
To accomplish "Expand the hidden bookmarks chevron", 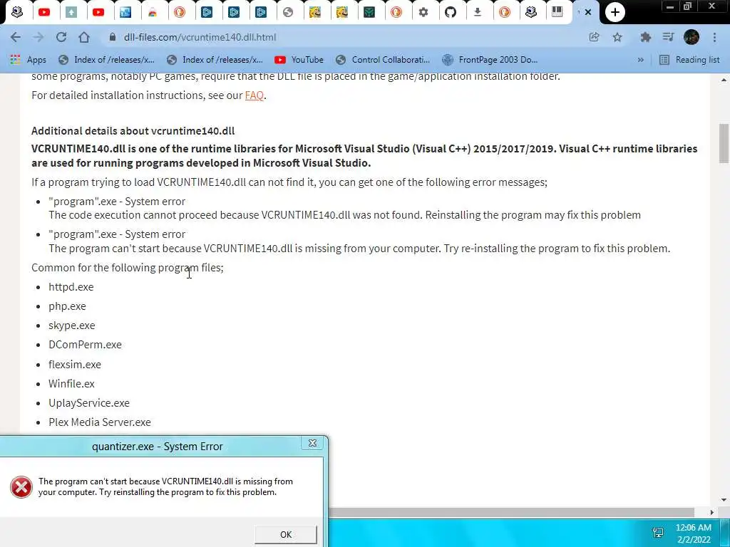I will click(x=641, y=60).
